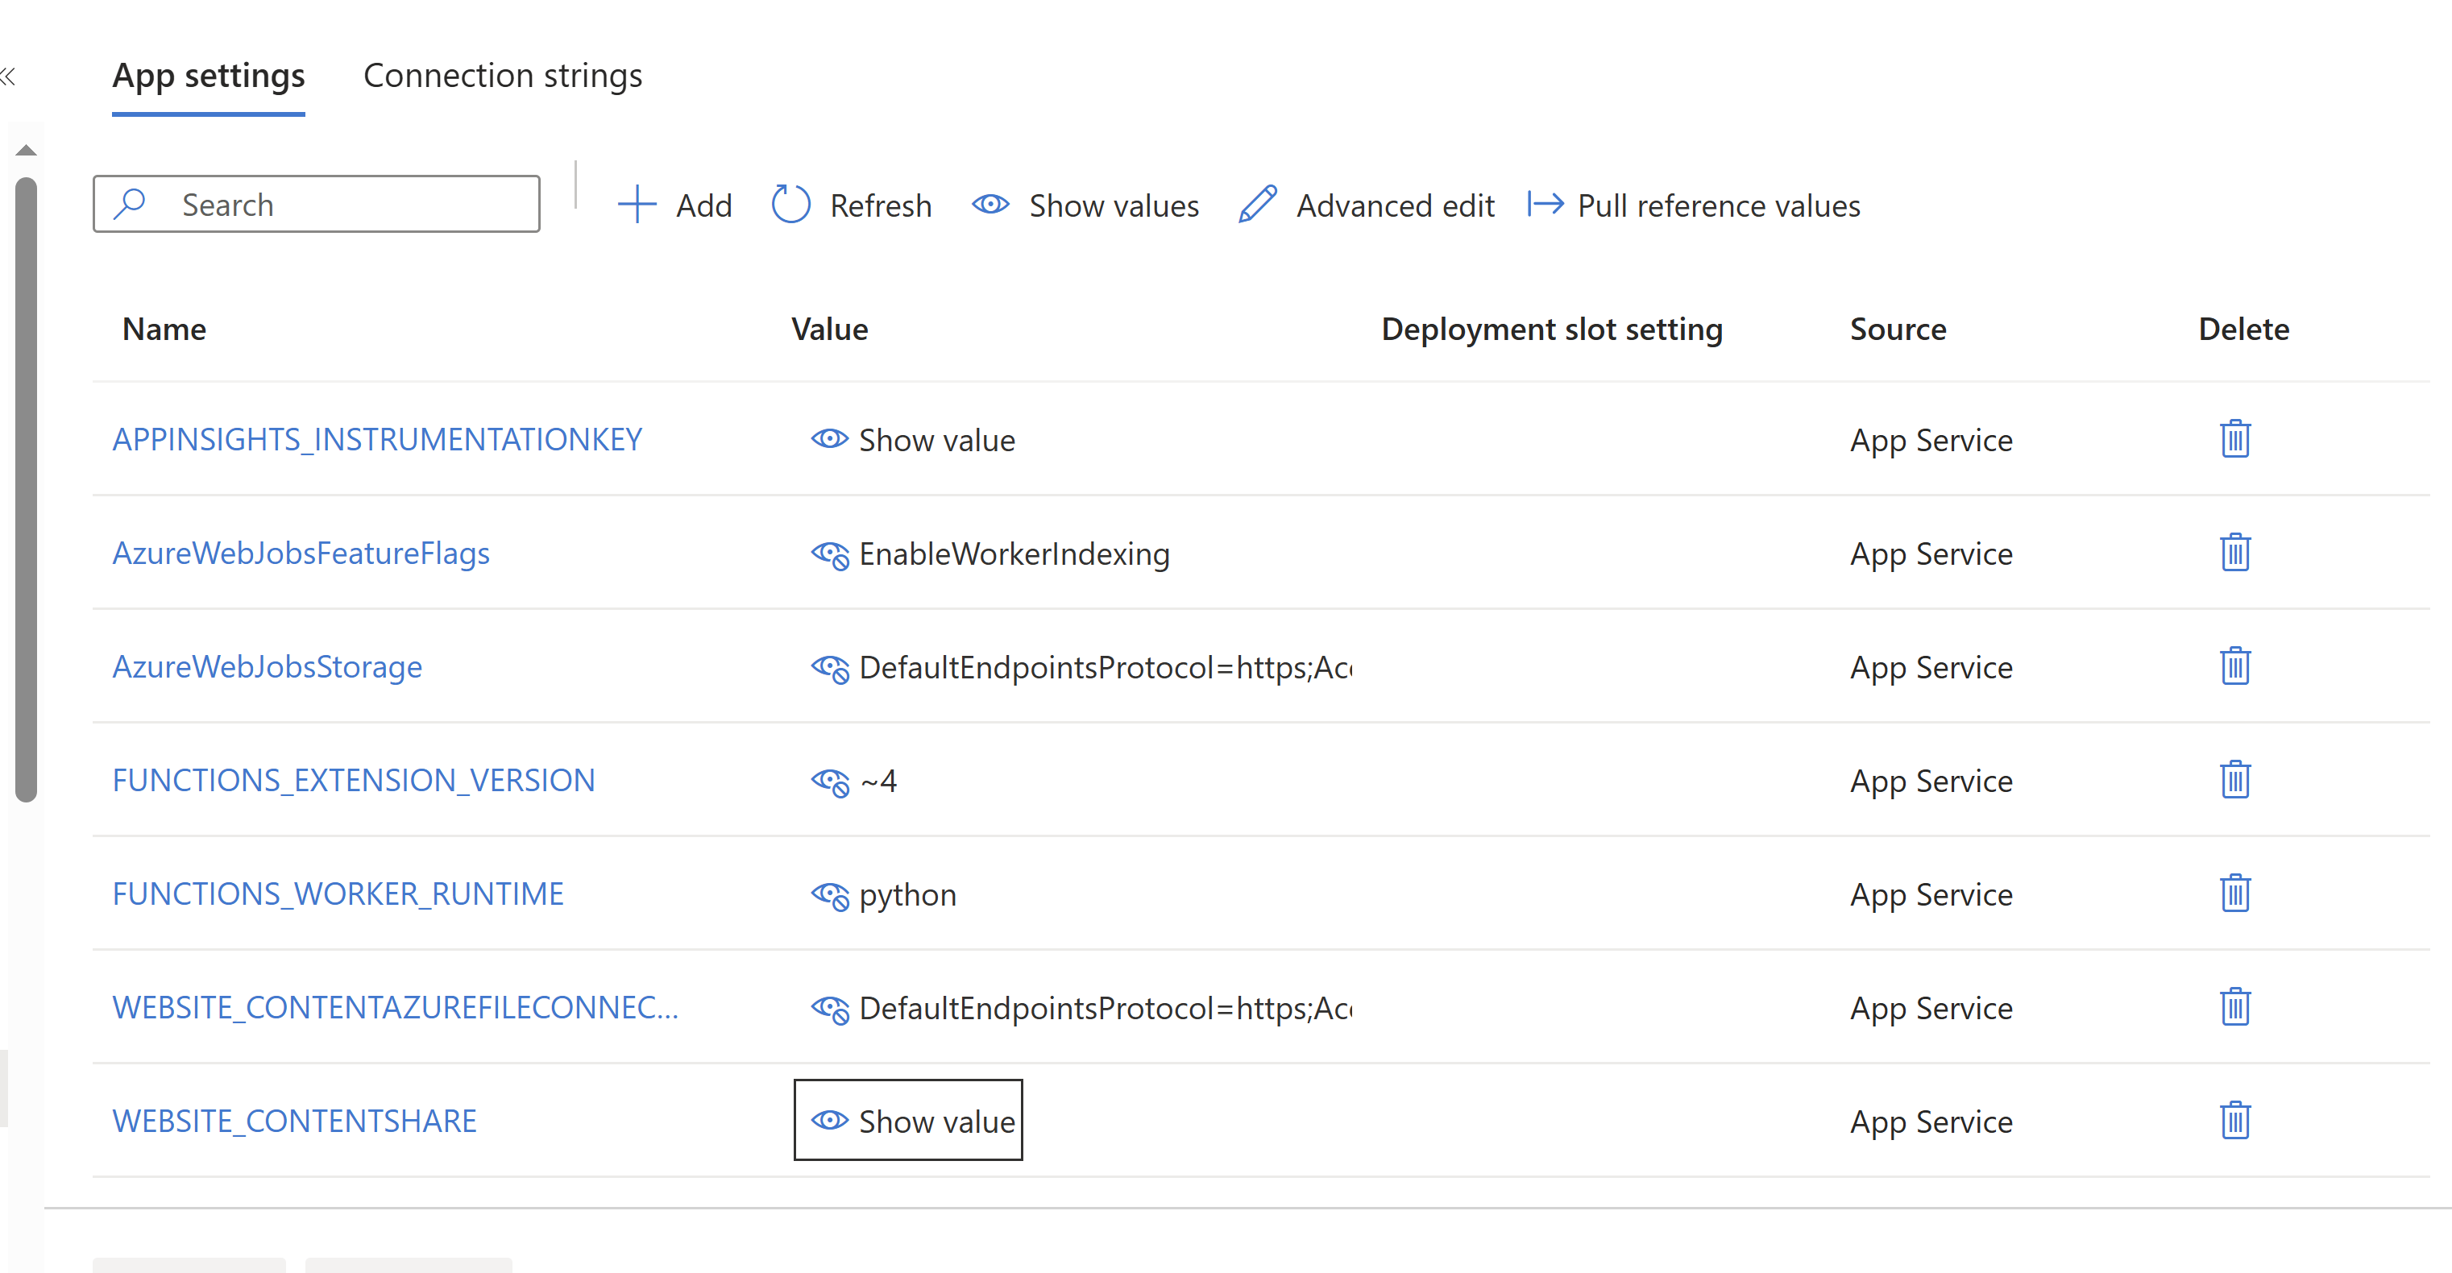This screenshot has height=1273, width=2452.
Task: Delete the AzureWebJobsStorage setting
Action: pyautogui.click(x=2234, y=666)
